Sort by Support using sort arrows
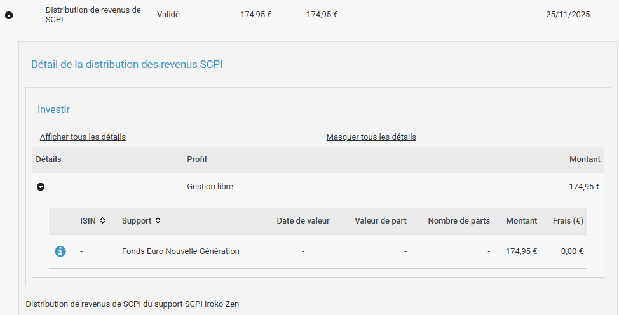The height and width of the screenshot is (315, 619). tap(158, 221)
